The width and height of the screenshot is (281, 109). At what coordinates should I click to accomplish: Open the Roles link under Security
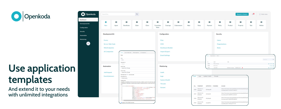(x=219, y=48)
